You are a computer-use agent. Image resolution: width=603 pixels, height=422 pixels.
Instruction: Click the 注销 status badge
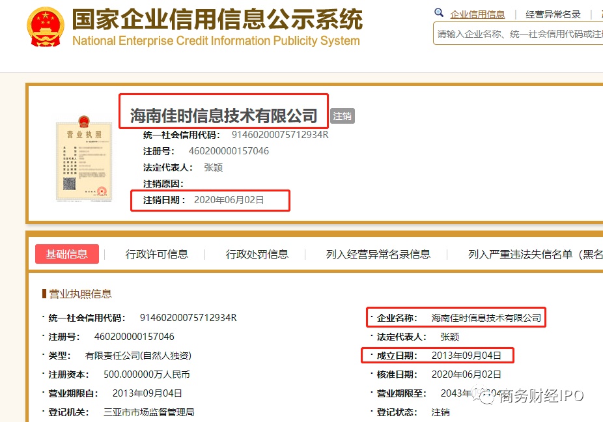tap(343, 115)
